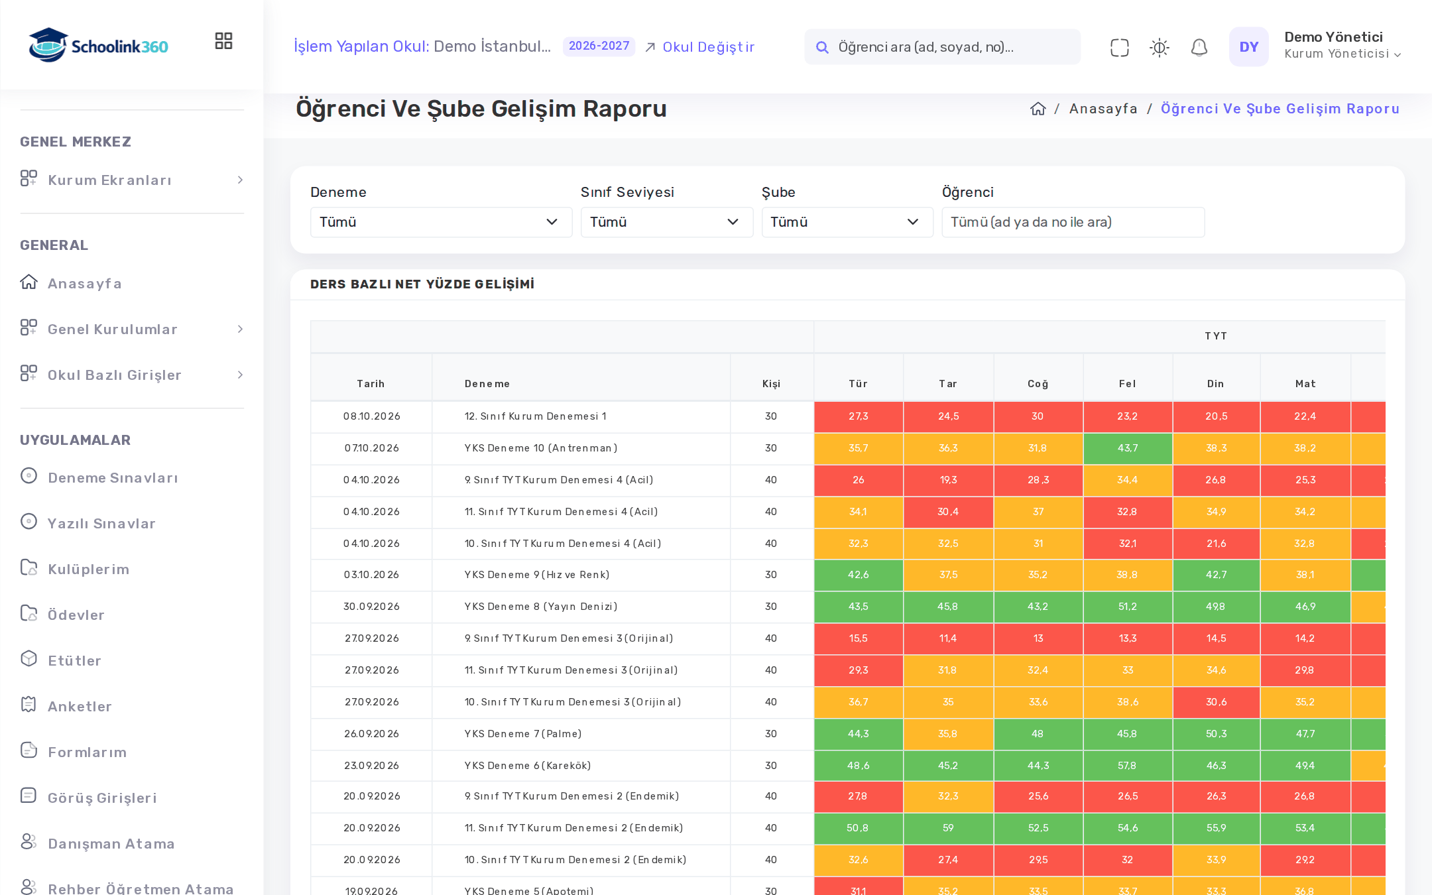Click the fullscreen icon in header

point(1119,47)
